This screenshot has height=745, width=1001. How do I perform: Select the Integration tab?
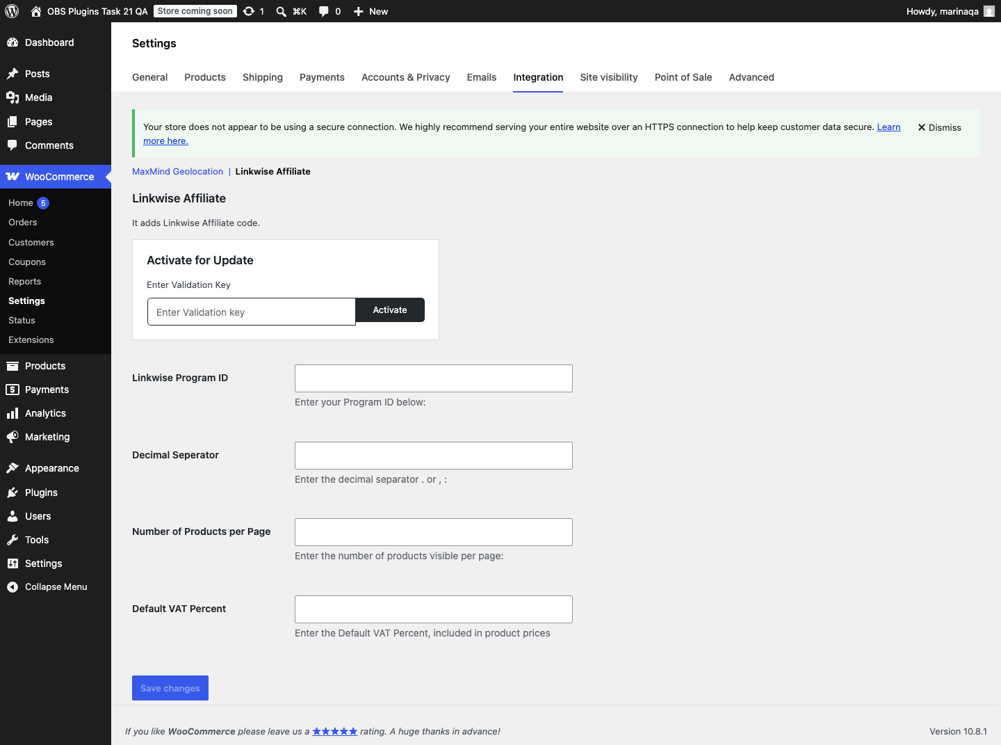pyautogui.click(x=538, y=77)
